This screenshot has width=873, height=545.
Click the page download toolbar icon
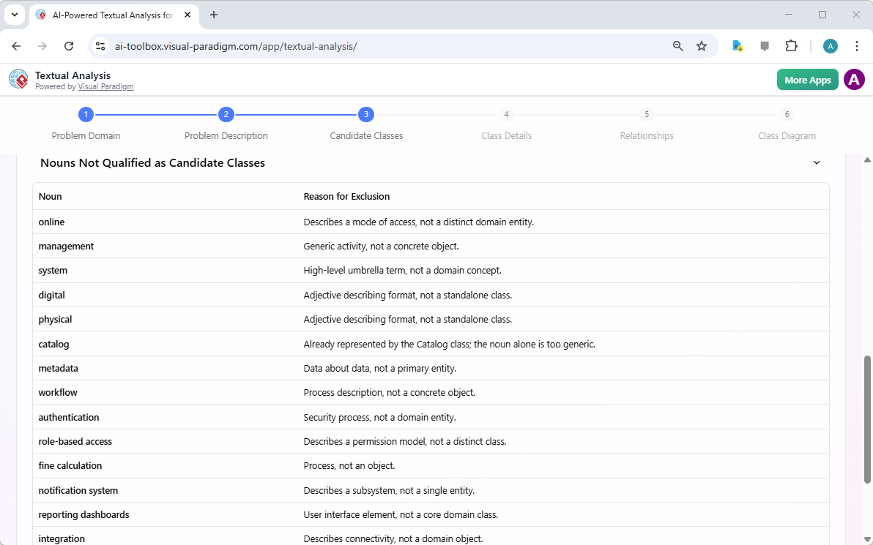pyautogui.click(x=737, y=45)
